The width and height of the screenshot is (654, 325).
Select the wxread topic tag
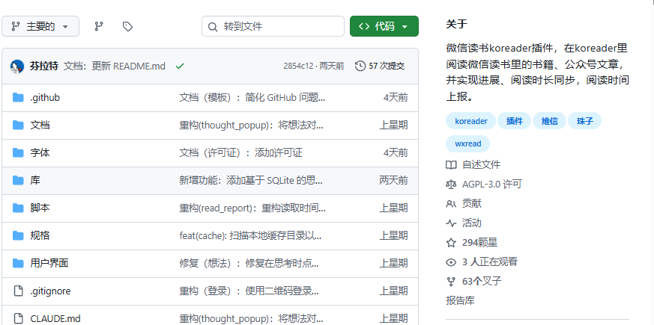(x=468, y=143)
